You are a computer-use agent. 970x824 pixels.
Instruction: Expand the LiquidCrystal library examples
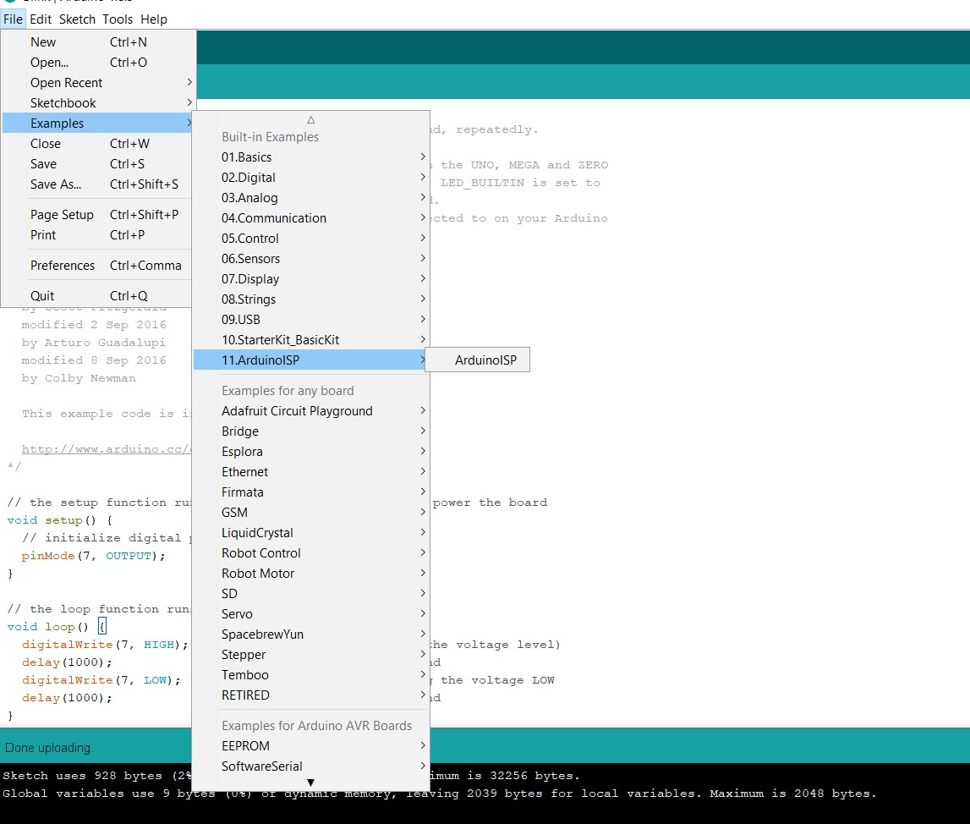tap(311, 533)
